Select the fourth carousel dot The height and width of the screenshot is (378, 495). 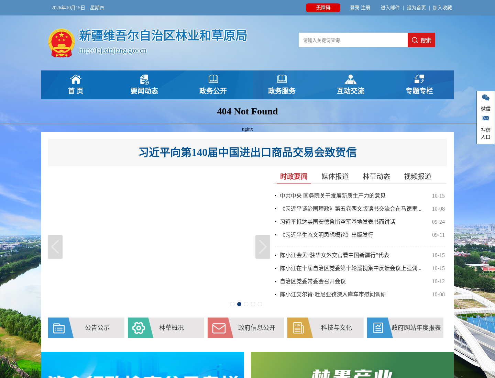click(253, 304)
